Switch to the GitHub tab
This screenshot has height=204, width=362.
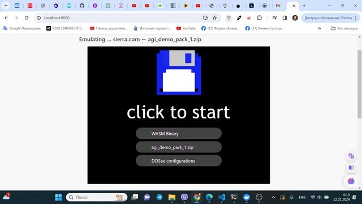point(82,6)
